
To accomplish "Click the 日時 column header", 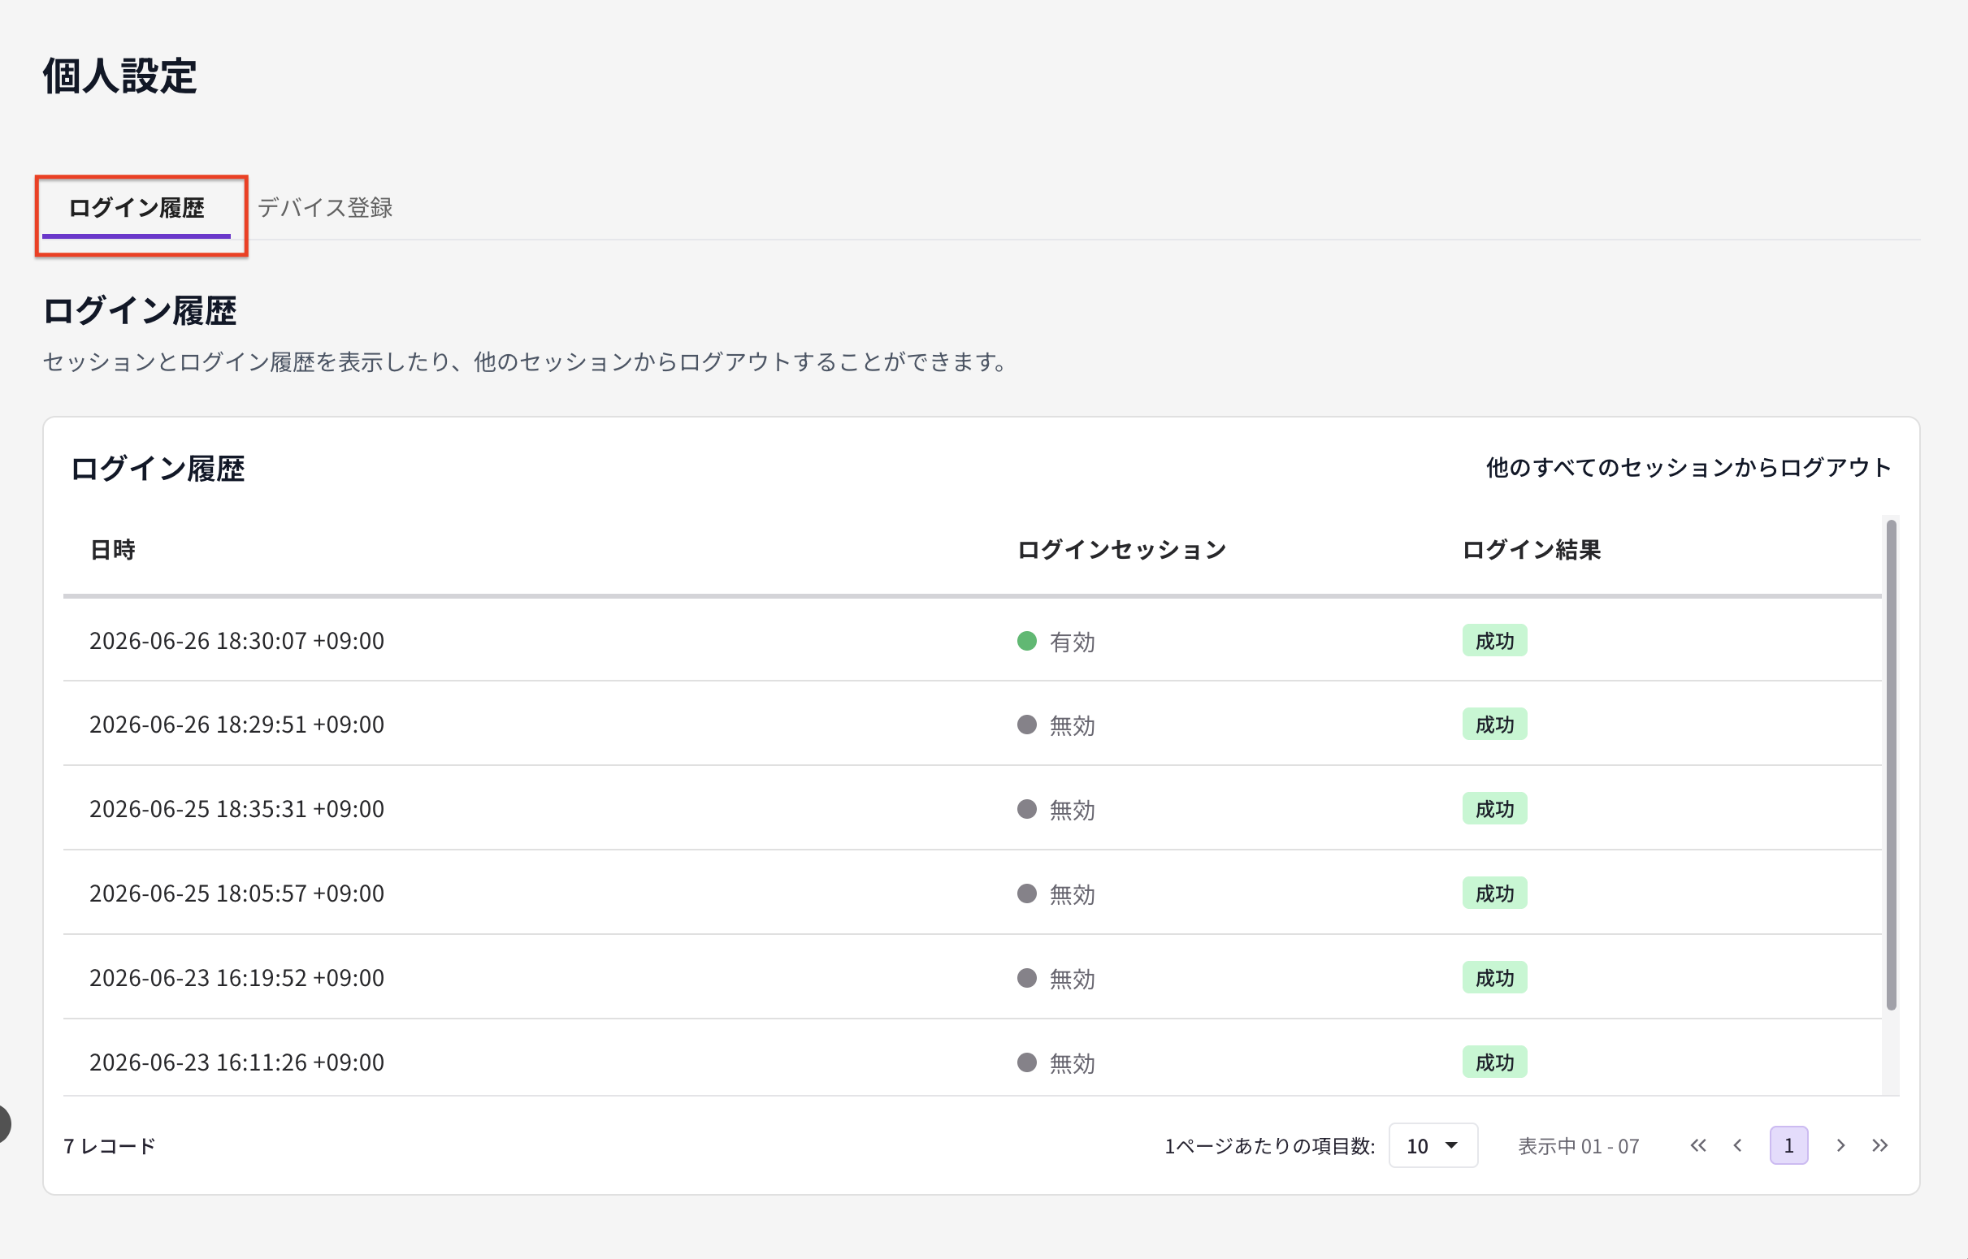I will click(x=113, y=550).
